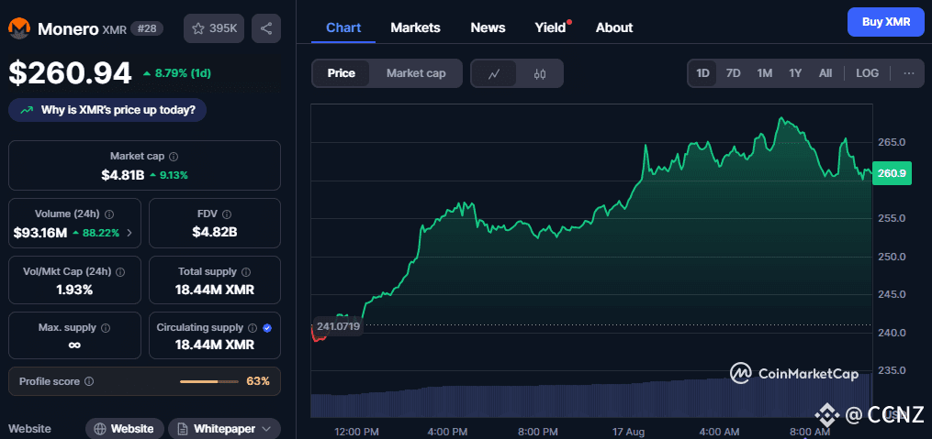Expand the Whitepaper dropdown chevron
The width and height of the screenshot is (932, 439).
tap(266, 429)
